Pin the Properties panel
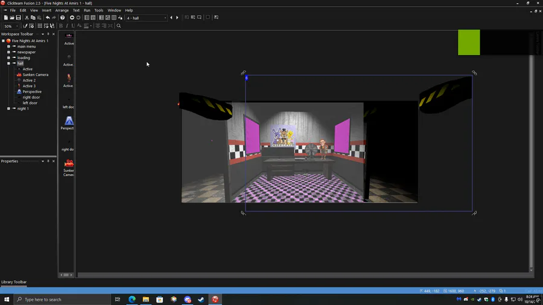The image size is (543, 305). point(48,161)
